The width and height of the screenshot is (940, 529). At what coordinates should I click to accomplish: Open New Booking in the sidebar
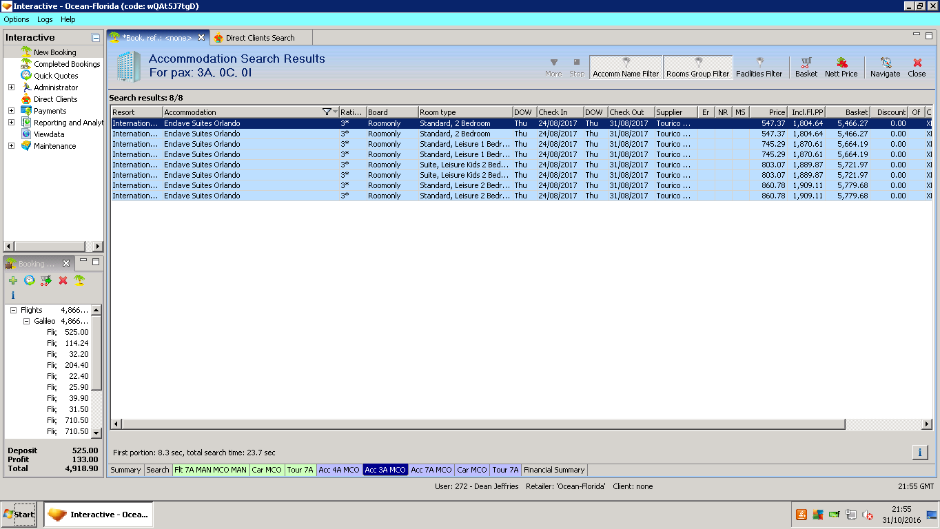click(x=55, y=52)
